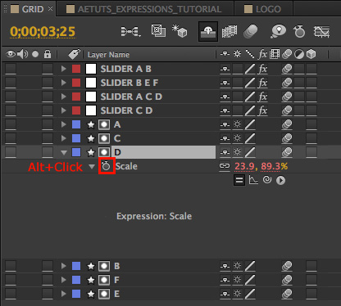The height and width of the screenshot is (306, 341).
Task: Click the blue label swatch of layer E
Action: click(76, 294)
